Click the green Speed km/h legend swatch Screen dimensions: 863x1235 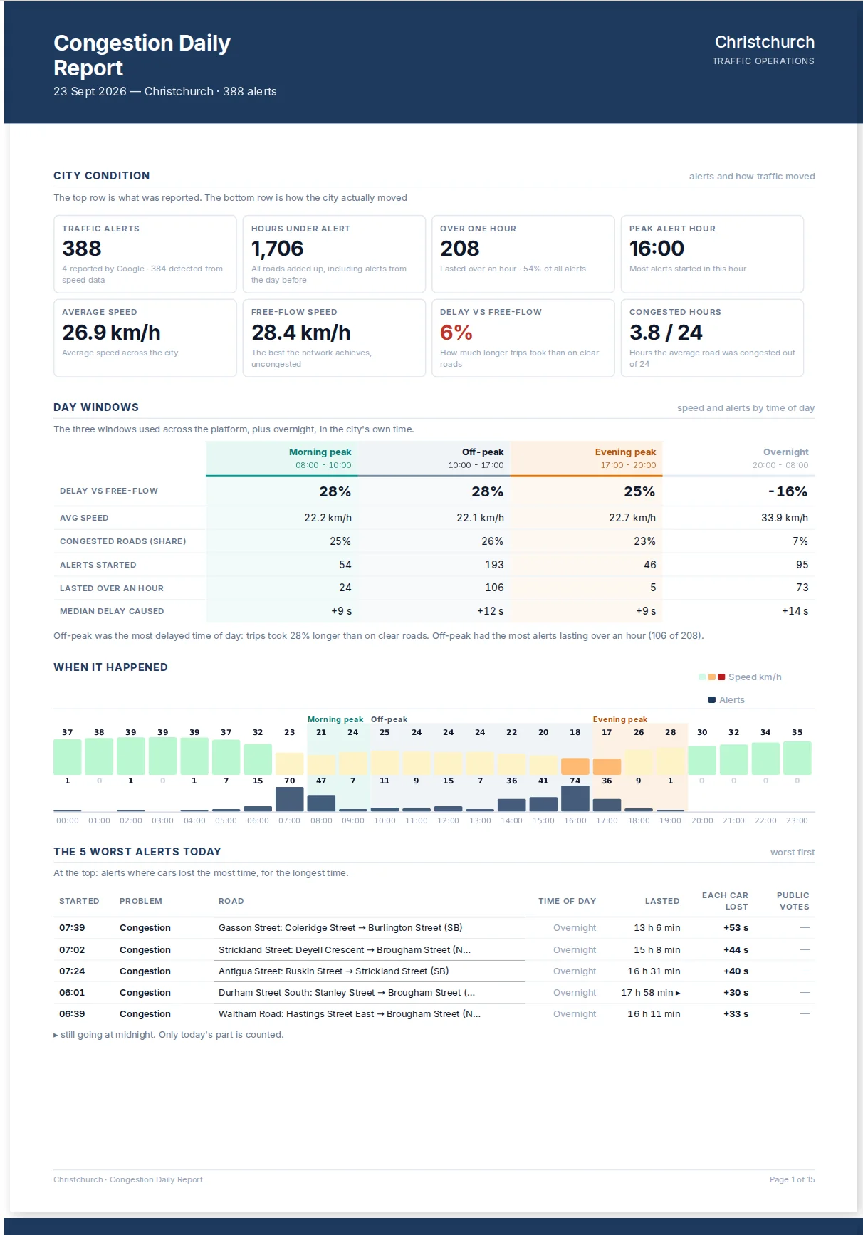click(x=702, y=677)
